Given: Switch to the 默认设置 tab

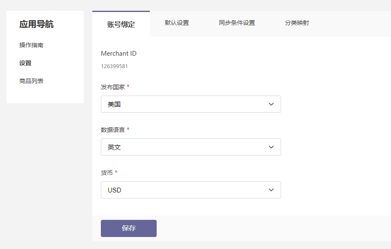Looking at the screenshot, I should 177,23.
